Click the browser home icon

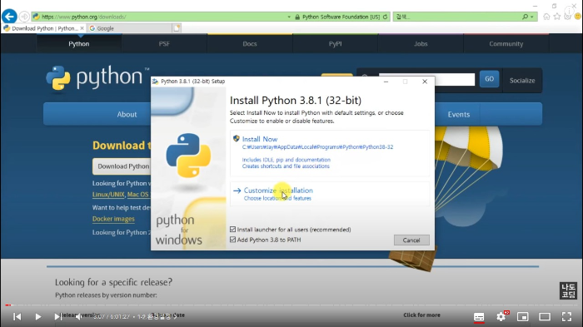(546, 17)
